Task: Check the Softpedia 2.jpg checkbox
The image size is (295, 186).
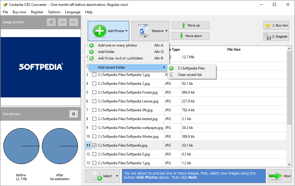Action: 95,84
